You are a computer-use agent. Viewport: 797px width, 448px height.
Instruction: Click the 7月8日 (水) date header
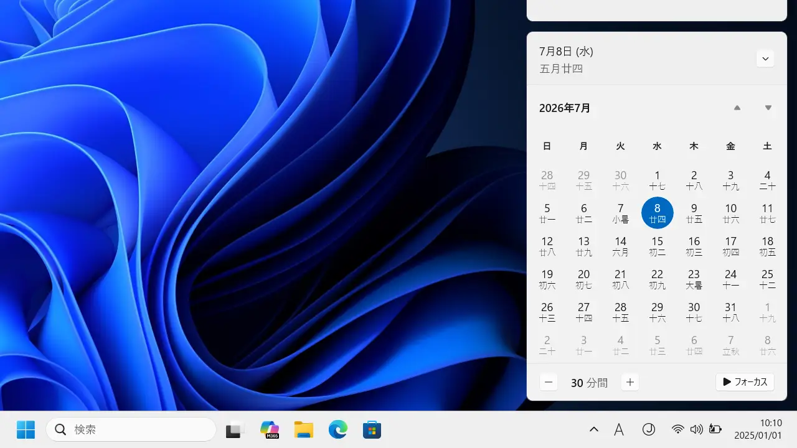click(566, 52)
